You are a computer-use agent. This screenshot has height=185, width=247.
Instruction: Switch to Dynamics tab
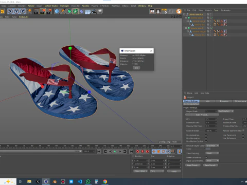[x=224, y=101]
